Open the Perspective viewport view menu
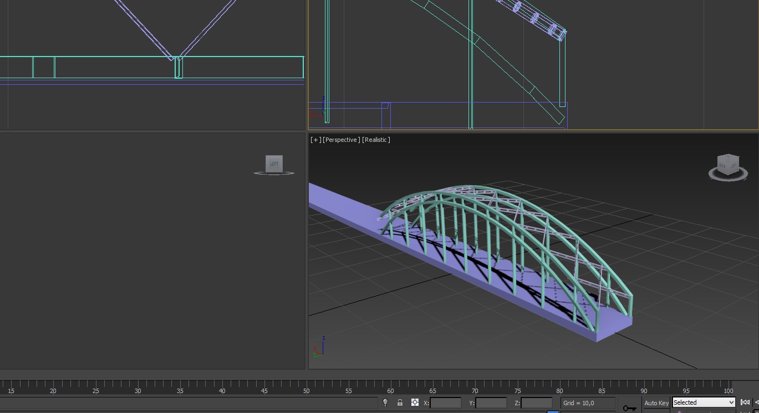This screenshot has width=759, height=413. click(342, 140)
